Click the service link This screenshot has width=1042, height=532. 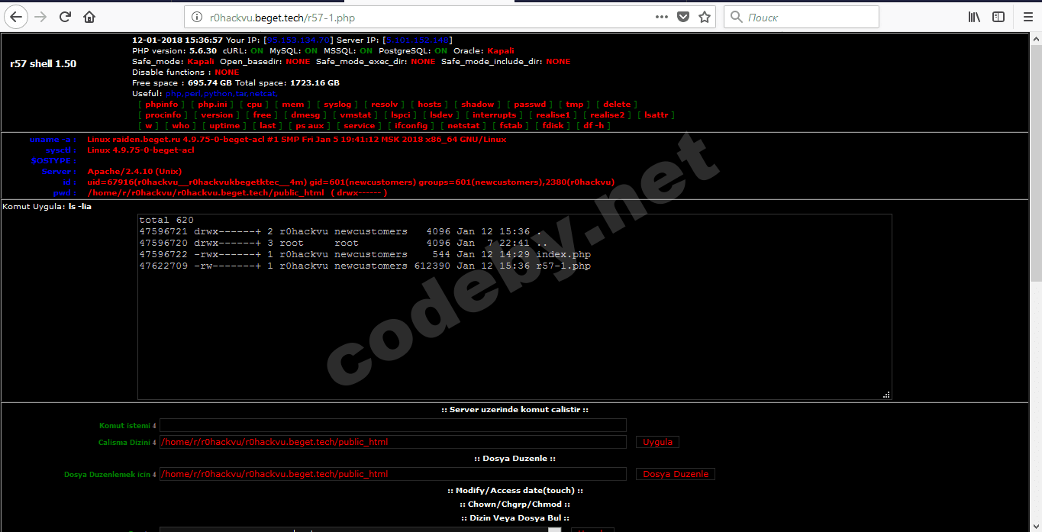tap(360, 125)
